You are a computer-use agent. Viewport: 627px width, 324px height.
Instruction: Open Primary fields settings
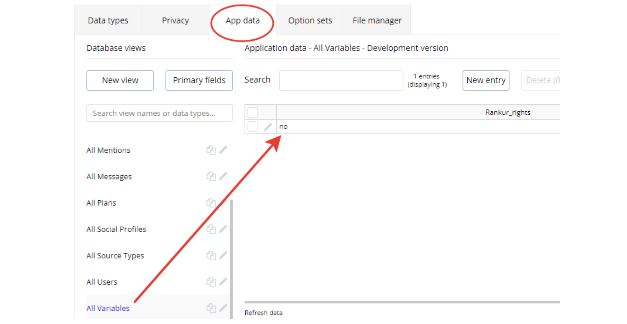pyautogui.click(x=199, y=80)
